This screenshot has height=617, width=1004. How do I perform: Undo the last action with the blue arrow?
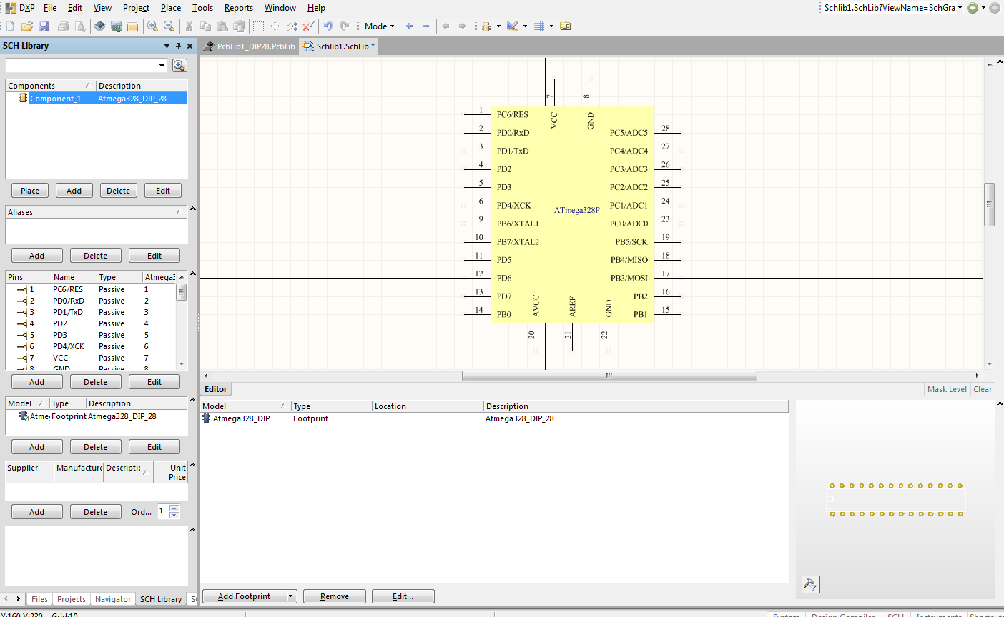tap(328, 26)
